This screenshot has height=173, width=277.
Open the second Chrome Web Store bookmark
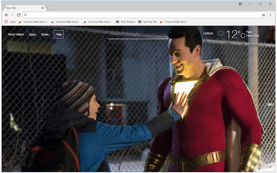click(65, 22)
